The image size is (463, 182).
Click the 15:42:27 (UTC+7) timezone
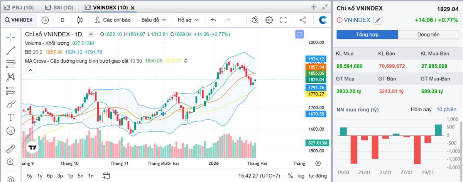259,176
